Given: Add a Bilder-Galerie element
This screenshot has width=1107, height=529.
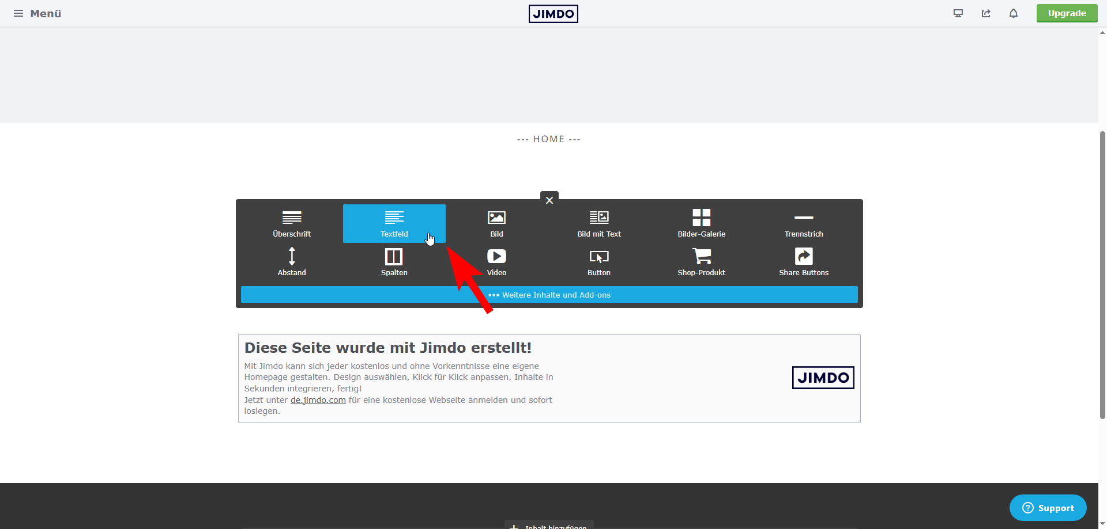Looking at the screenshot, I should click(x=701, y=224).
